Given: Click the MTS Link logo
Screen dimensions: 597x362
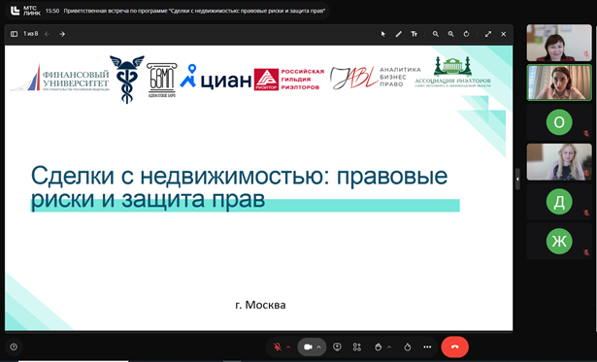Looking at the screenshot, I should [26, 11].
